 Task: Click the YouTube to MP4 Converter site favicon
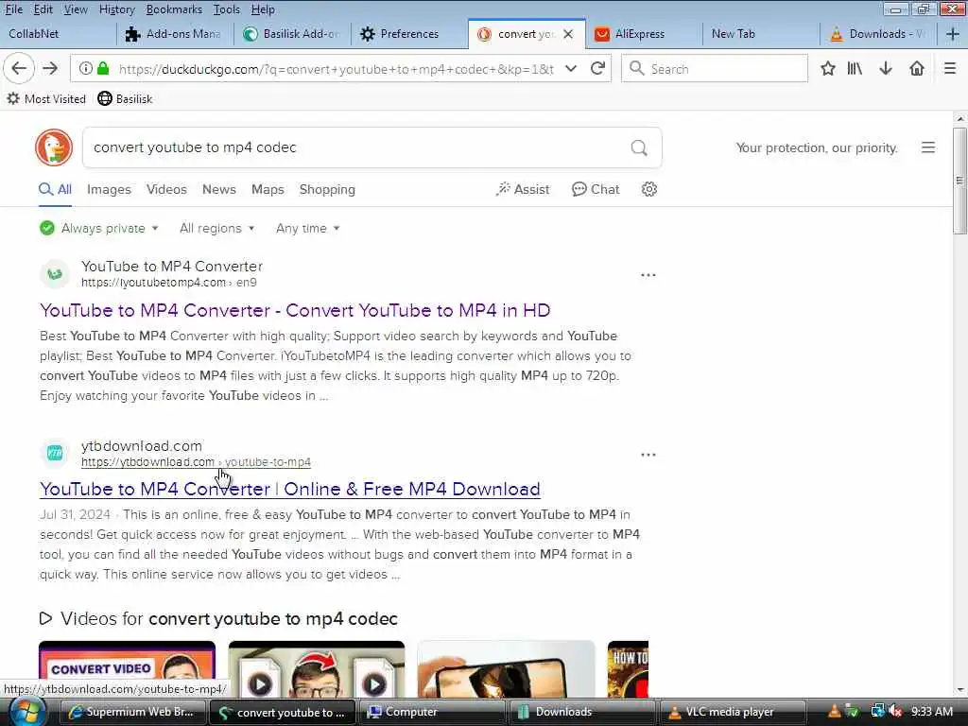(x=55, y=273)
